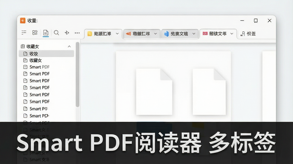Image resolution: width=293 pixels, height=164 pixels.
Task: Expand the dropdown on the yellow folder tab
Action: click(x=117, y=34)
